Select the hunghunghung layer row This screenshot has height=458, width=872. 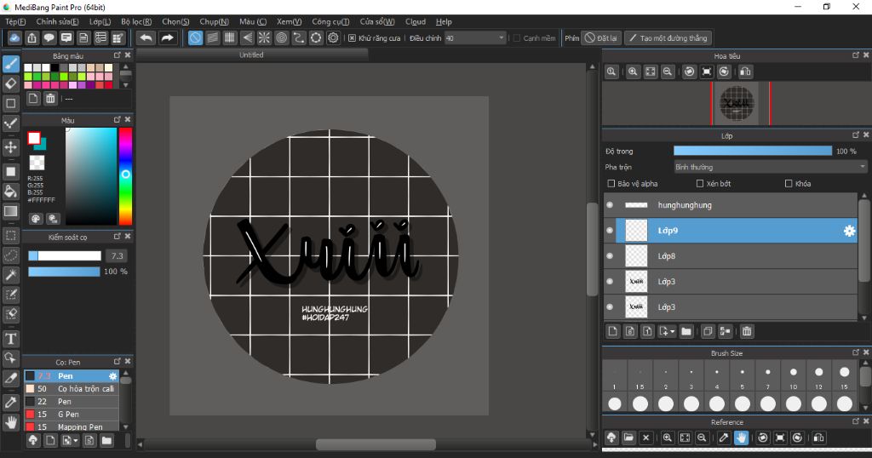pos(731,205)
